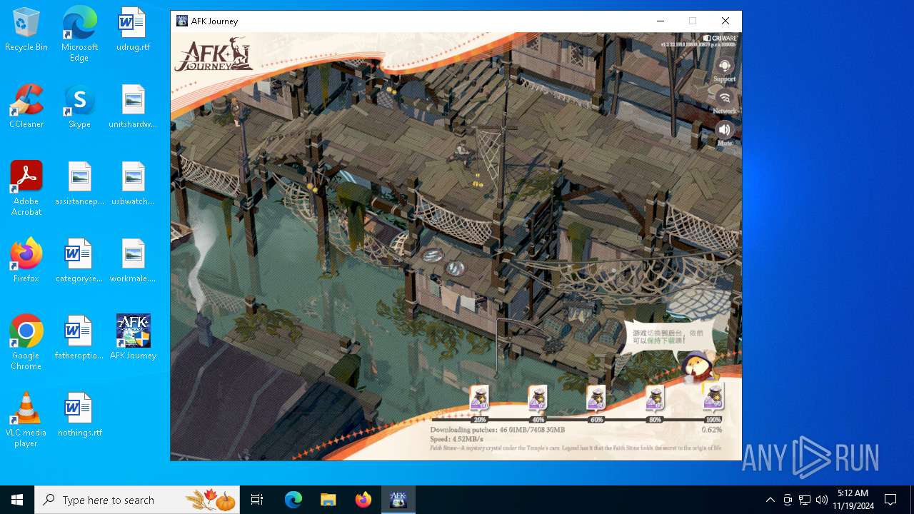The height and width of the screenshot is (514, 914).
Task: Select the CCleaner desktop shortcut
Action: tap(26, 107)
